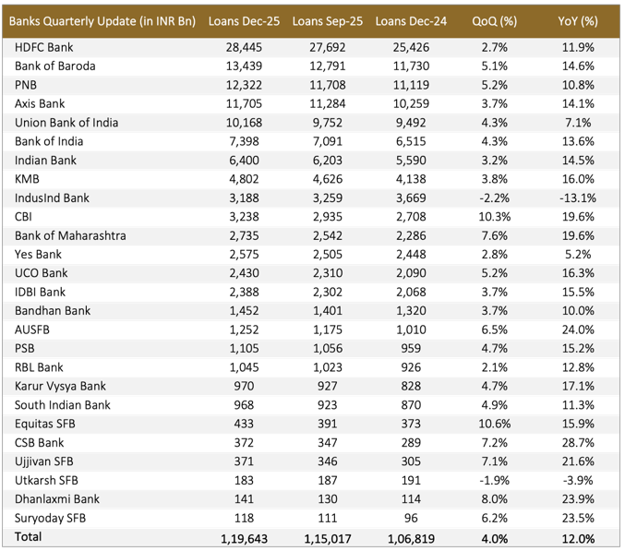Select the HDFC Bank row label

coord(45,47)
